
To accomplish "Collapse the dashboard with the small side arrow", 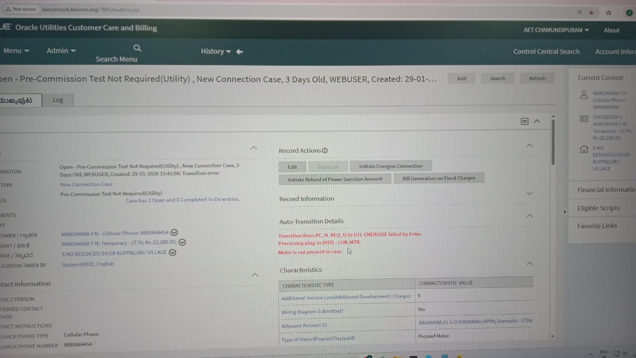I will 564,212.
